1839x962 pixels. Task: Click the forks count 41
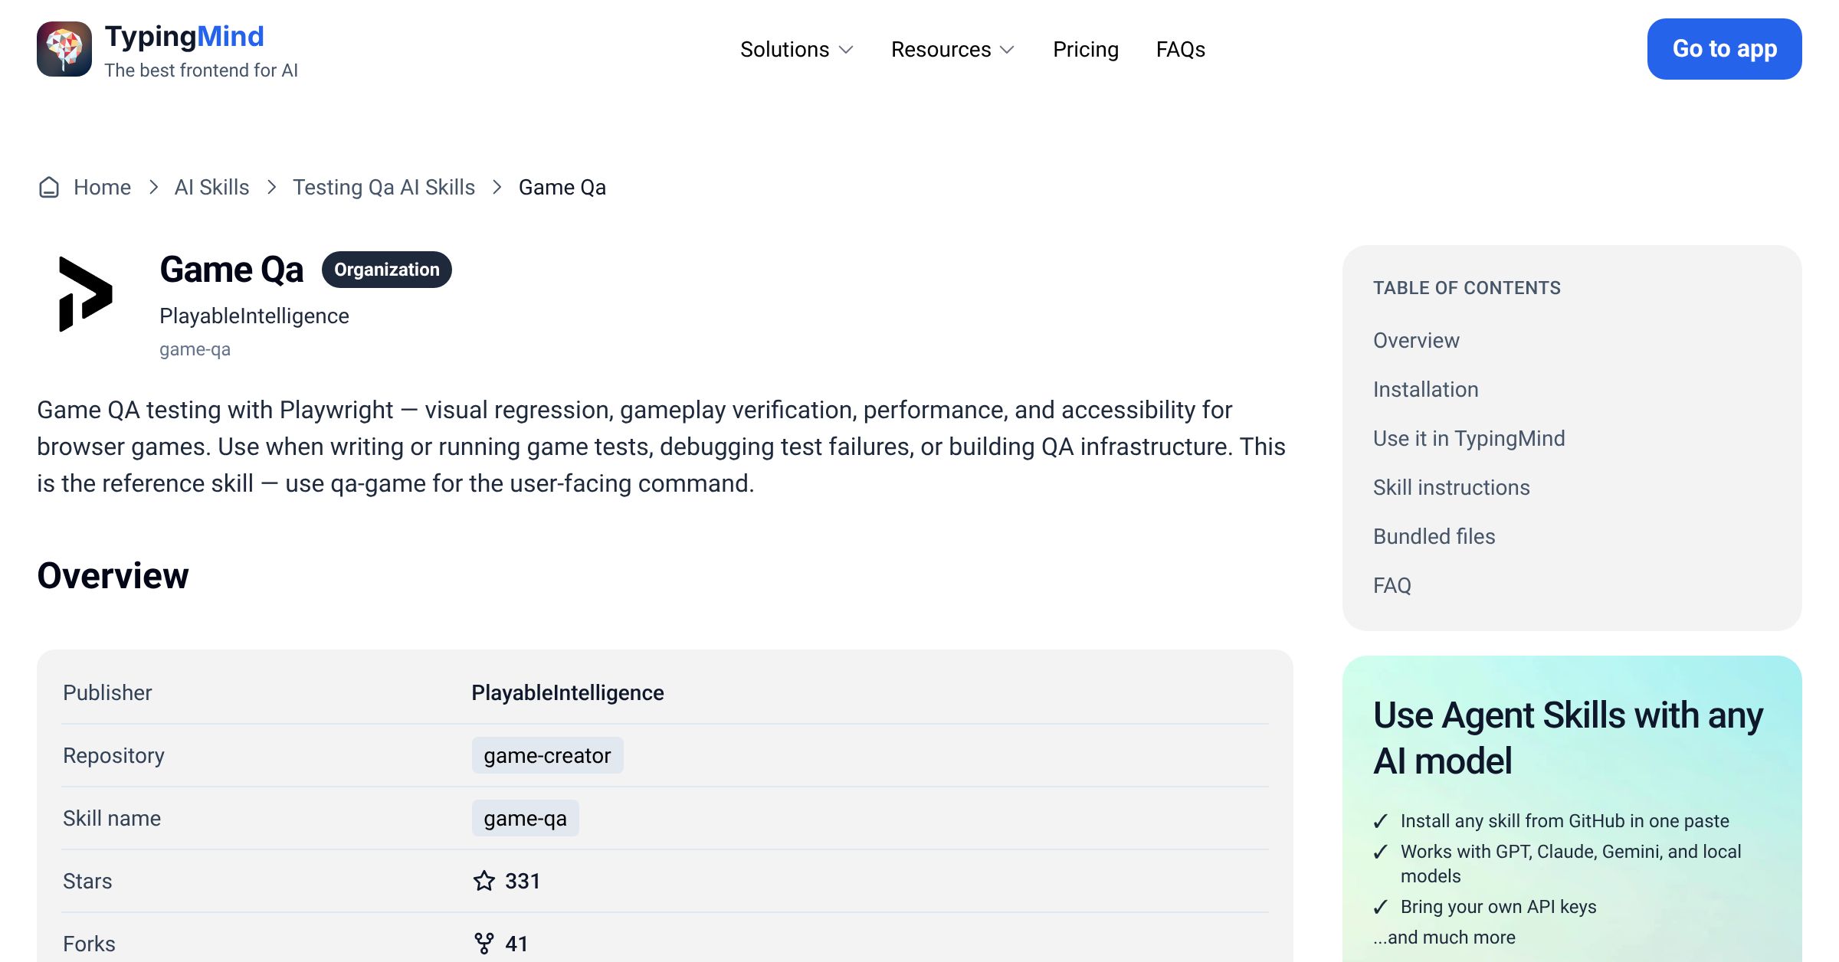tap(516, 944)
